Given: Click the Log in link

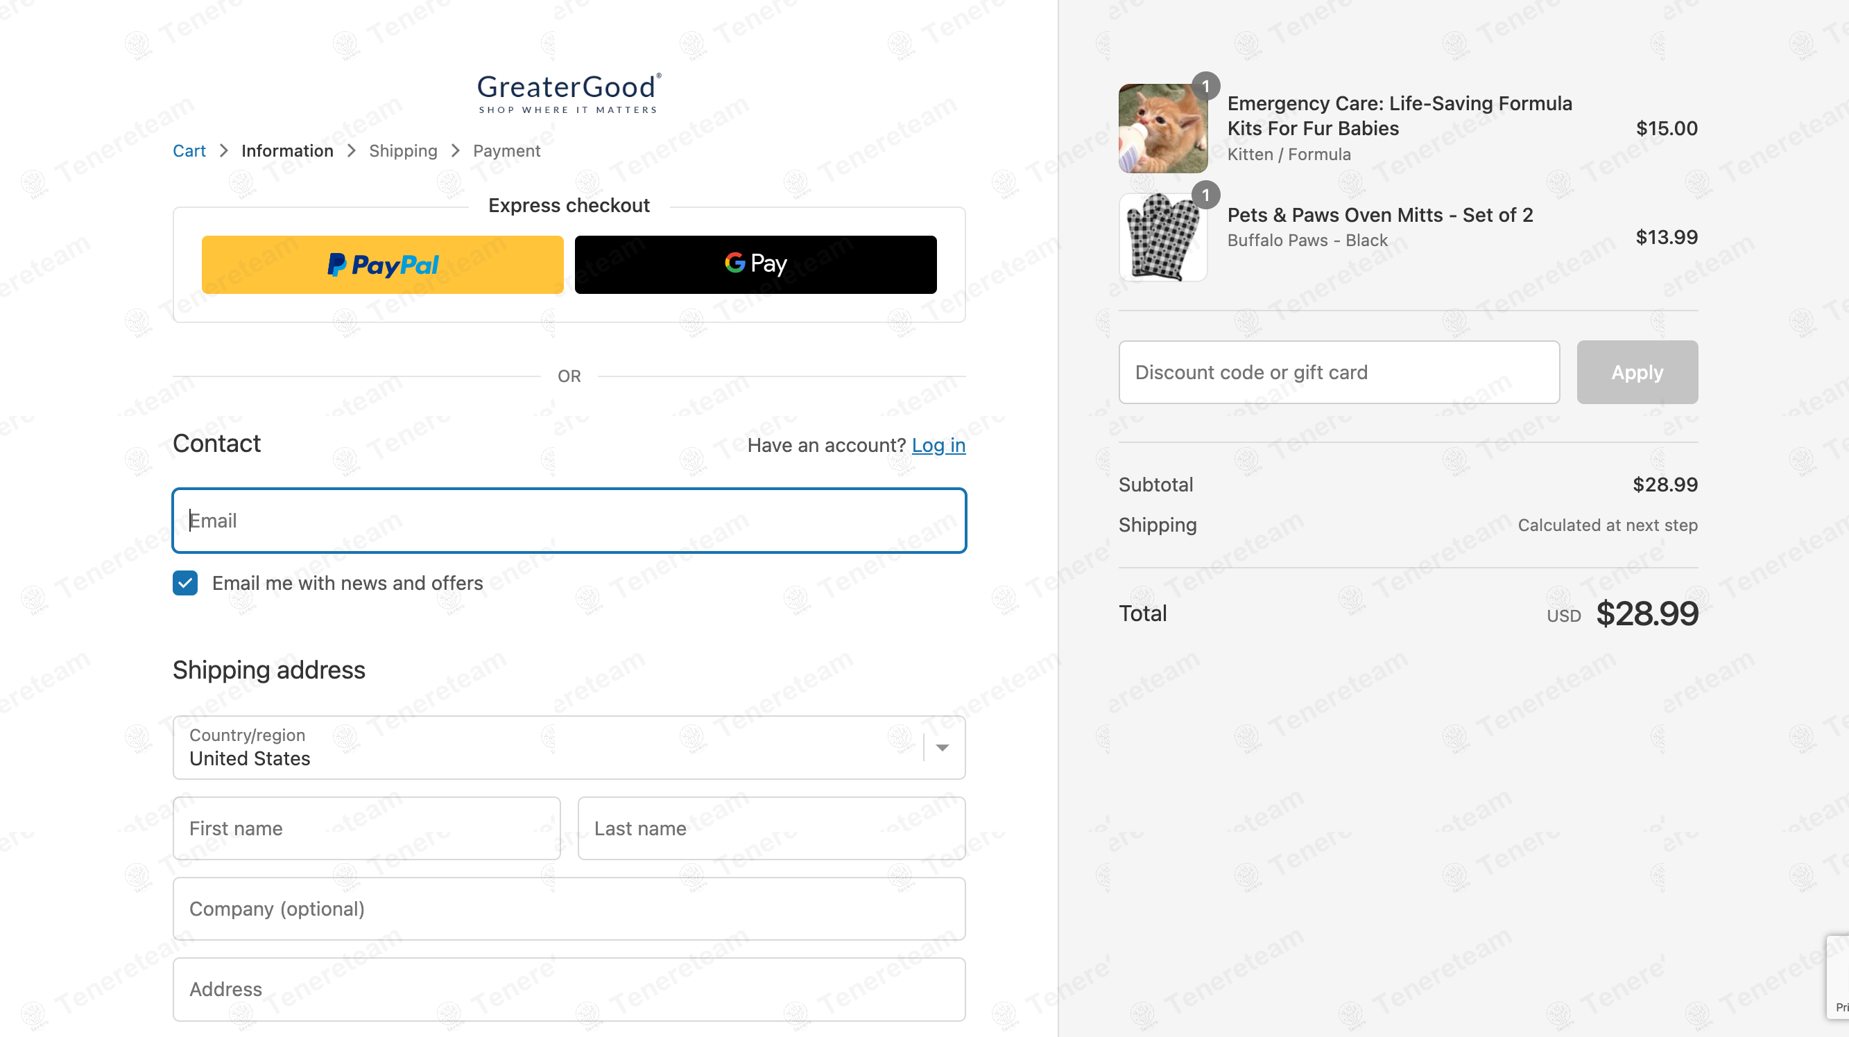Looking at the screenshot, I should click(x=938, y=445).
